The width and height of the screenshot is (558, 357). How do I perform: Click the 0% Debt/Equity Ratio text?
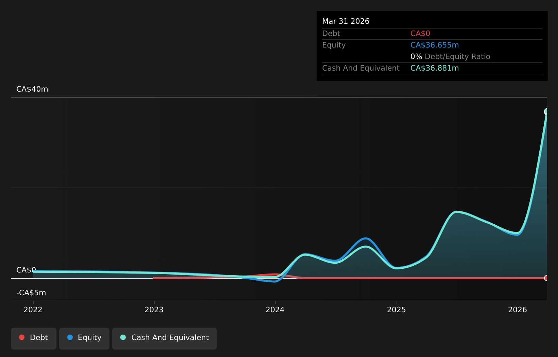[450, 57]
